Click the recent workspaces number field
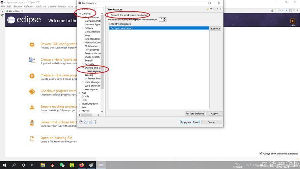The width and height of the screenshot is (300, 169). coord(161,19)
